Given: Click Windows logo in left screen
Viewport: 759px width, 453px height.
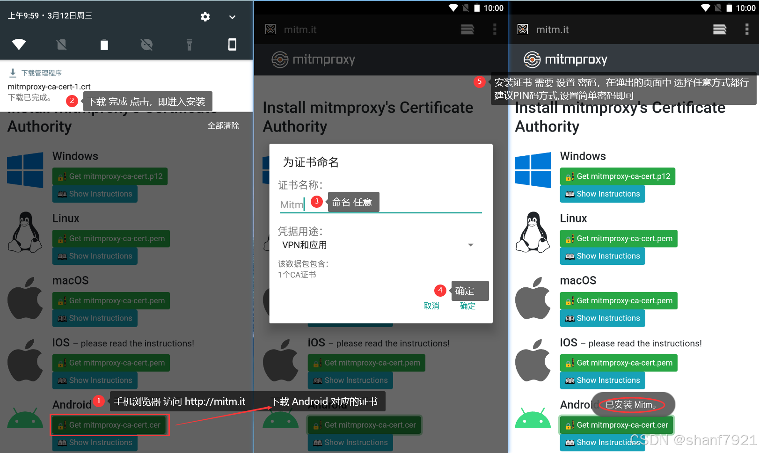Looking at the screenshot, I should (25, 170).
